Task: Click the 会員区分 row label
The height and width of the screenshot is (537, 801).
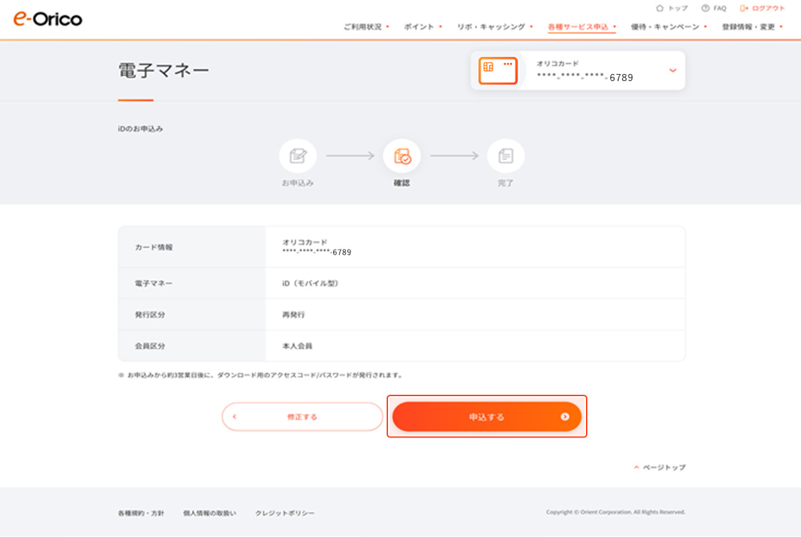Action: (150, 346)
